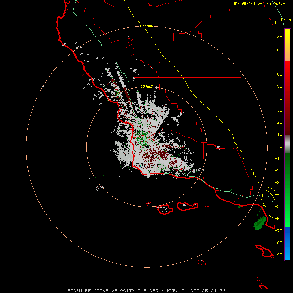Click the -10 value on the velocity scale
Viewport: 293px width, 293px height.
278,159
